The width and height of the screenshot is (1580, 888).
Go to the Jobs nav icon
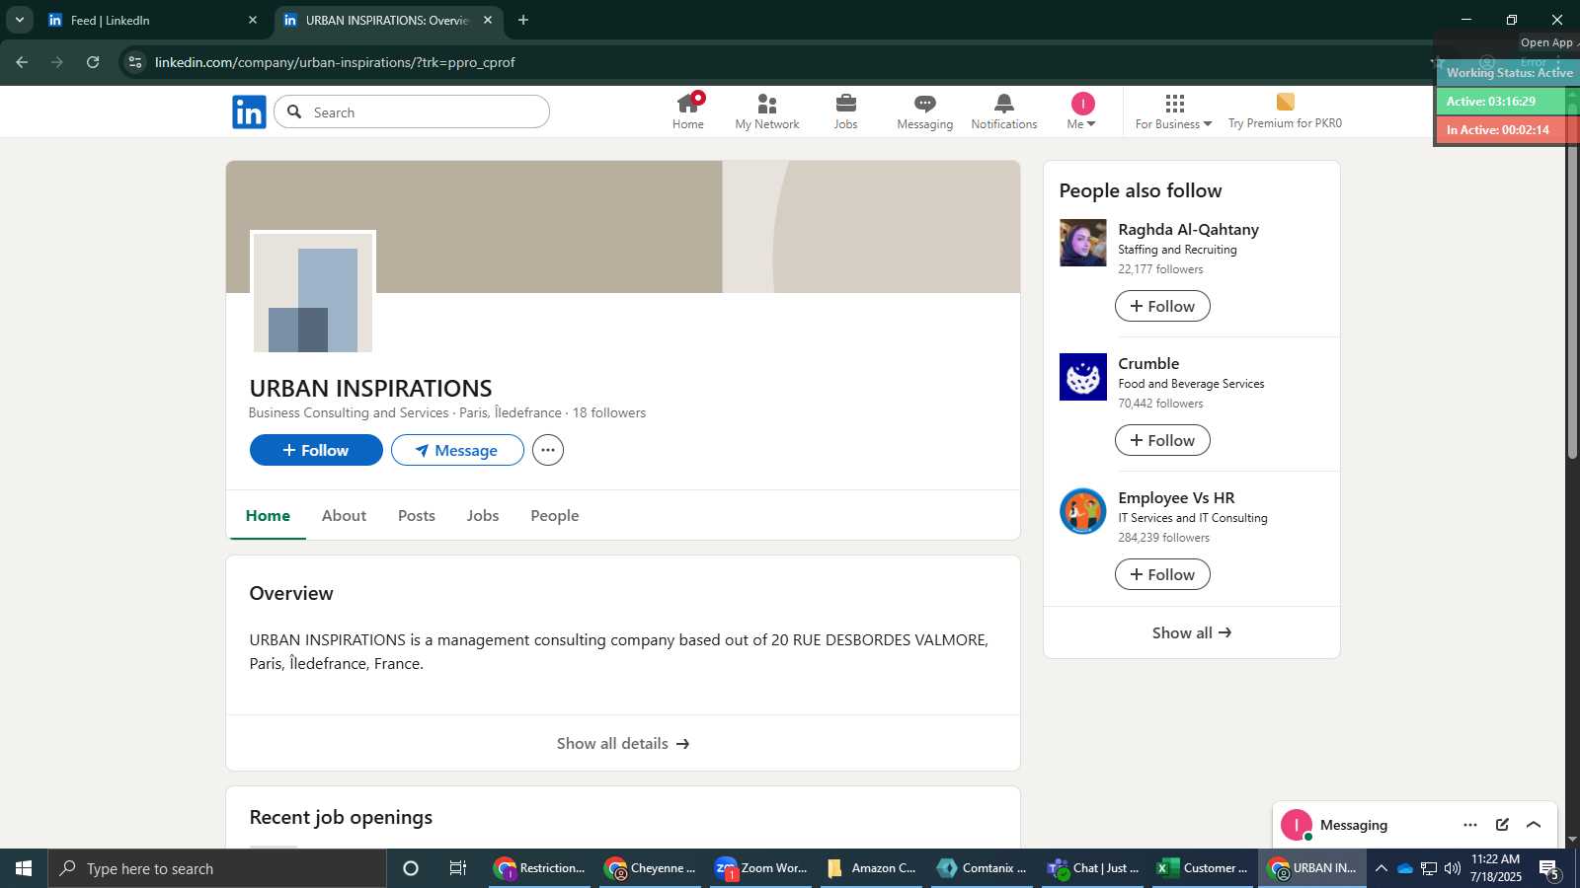click(x=846, y=111)
